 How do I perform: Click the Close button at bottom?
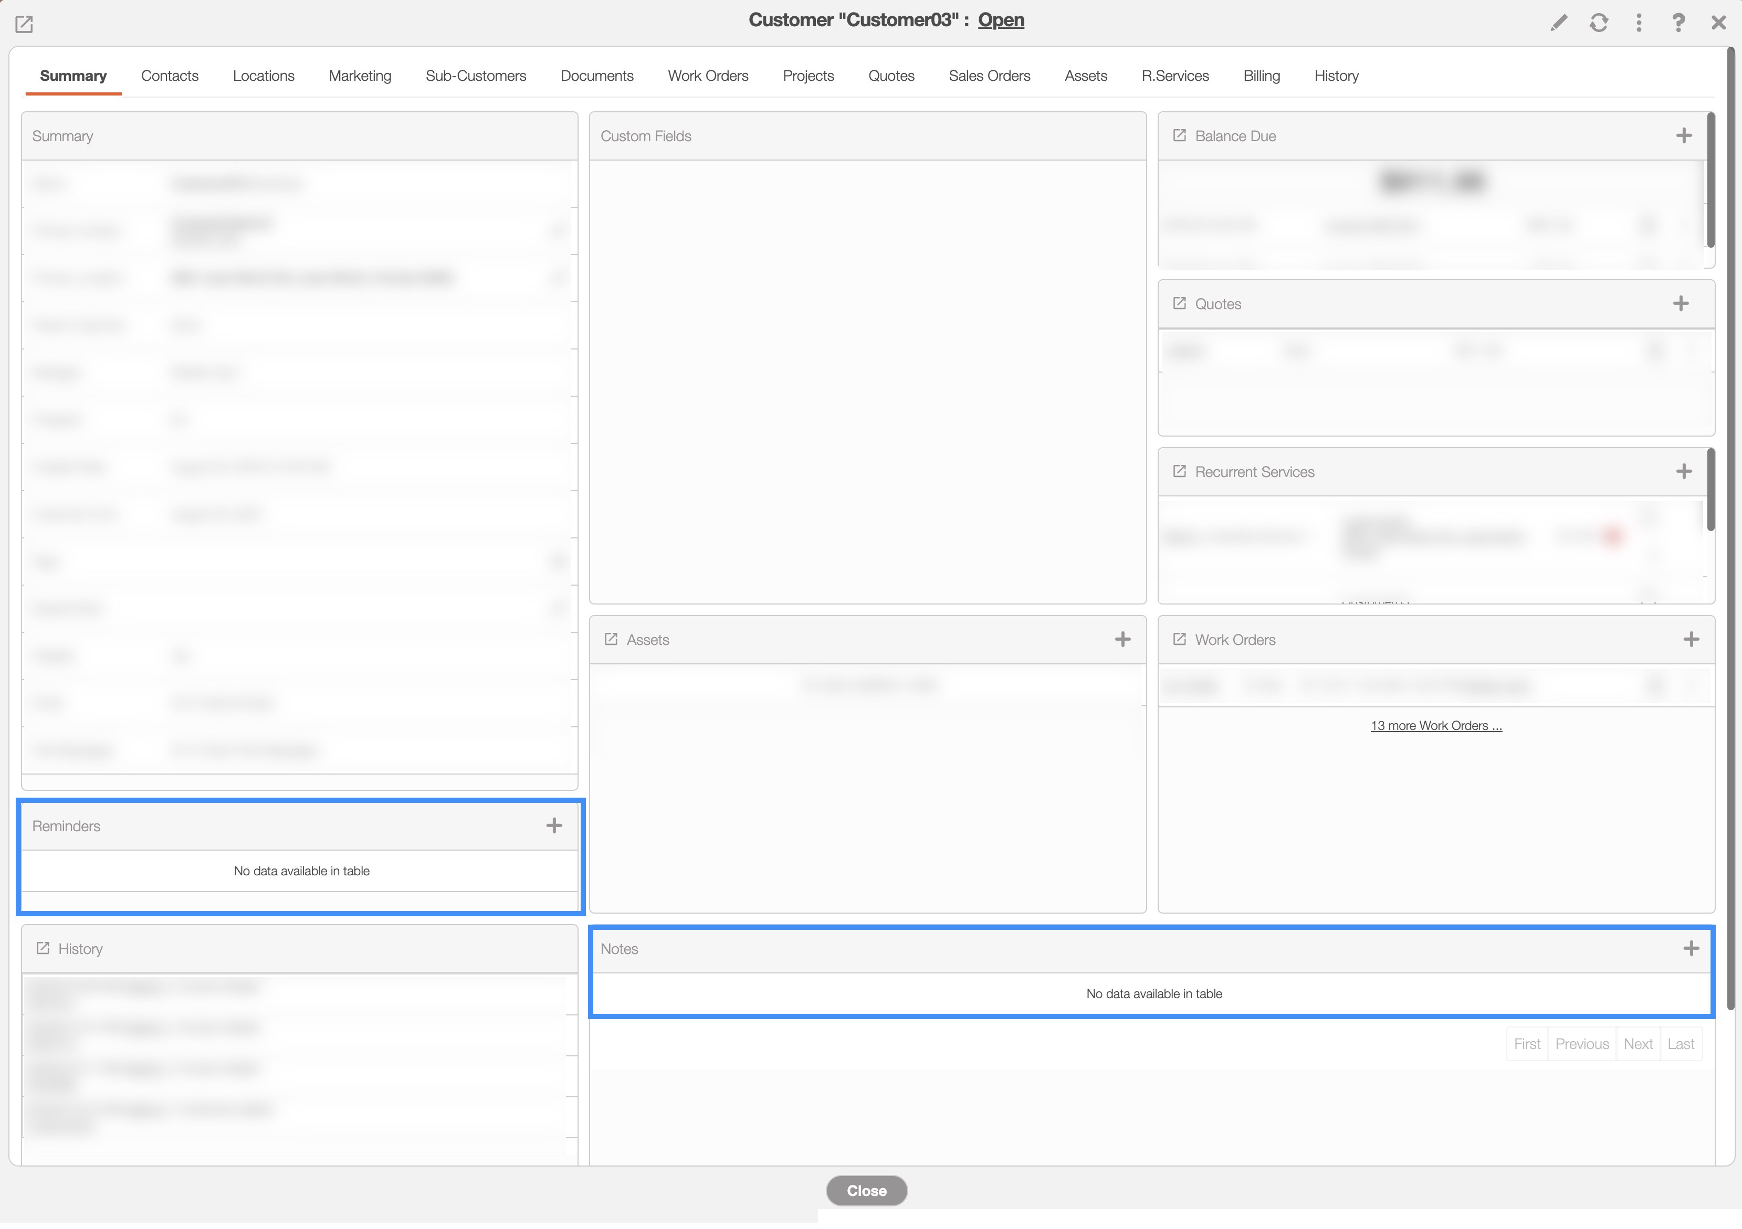point(866,1190)
